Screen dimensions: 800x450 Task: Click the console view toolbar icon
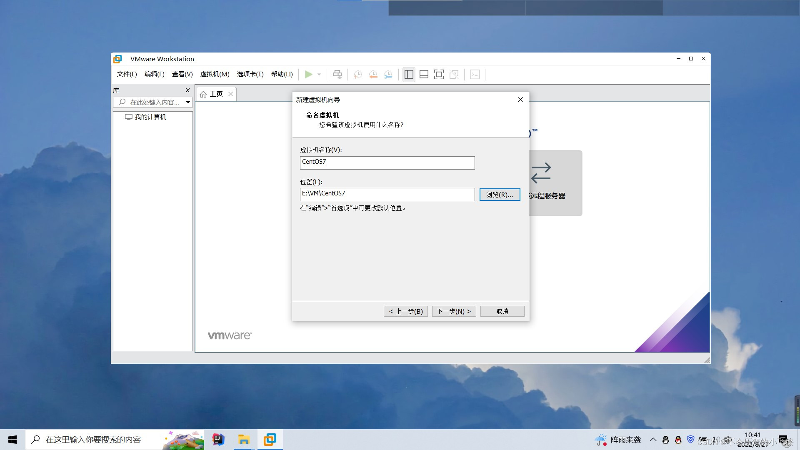[475, 75]
